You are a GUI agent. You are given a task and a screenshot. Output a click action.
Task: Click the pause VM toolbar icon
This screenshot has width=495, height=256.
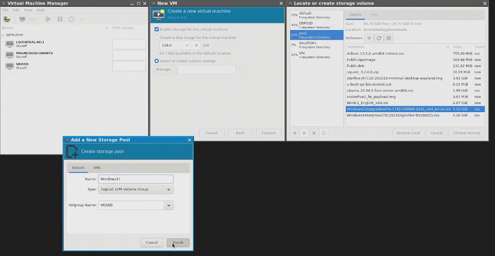(60, 19)
